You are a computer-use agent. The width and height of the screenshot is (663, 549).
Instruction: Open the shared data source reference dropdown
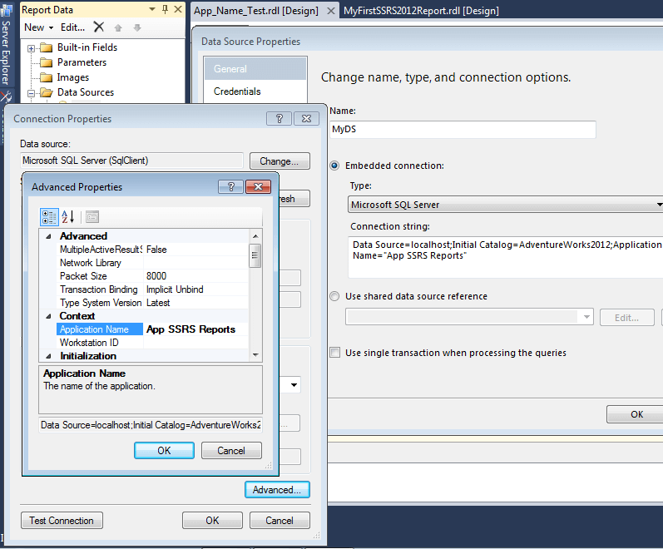coord(586,317)
